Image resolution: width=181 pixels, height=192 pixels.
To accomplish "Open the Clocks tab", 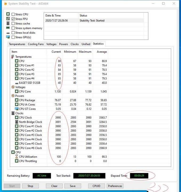I will [x=75, y=44].
